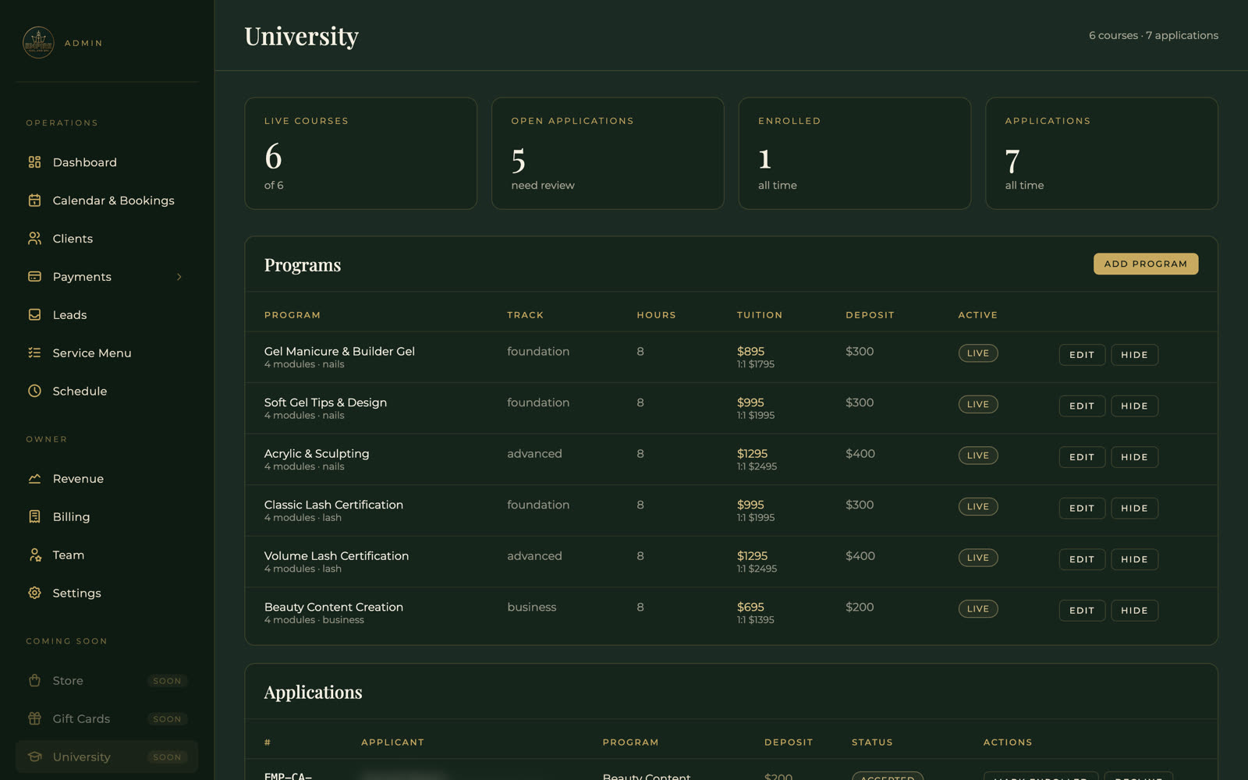Go to Billing
1248x780 pixels.
click(107, 517)
